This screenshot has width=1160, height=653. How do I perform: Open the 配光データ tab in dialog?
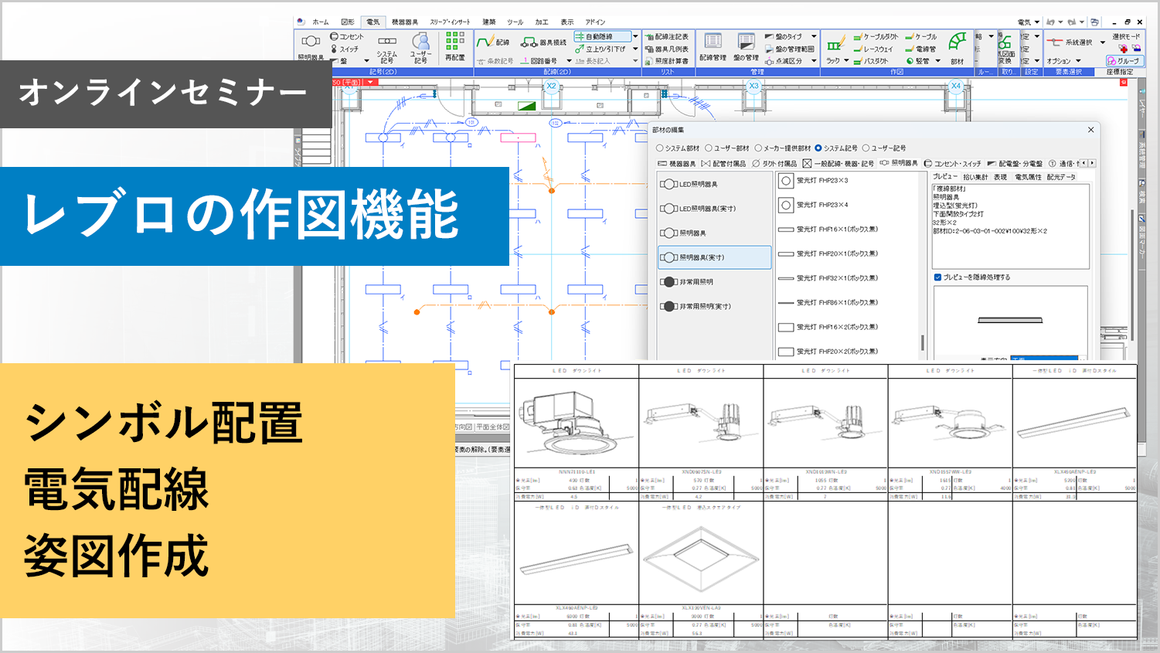(x=1061, y=177)
